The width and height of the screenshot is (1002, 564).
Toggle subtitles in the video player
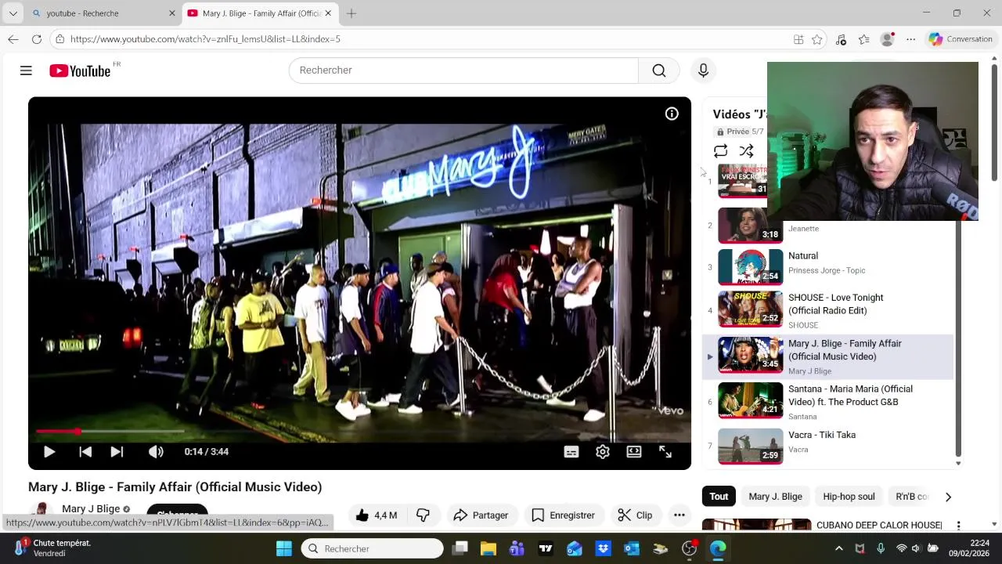(571, 452)
